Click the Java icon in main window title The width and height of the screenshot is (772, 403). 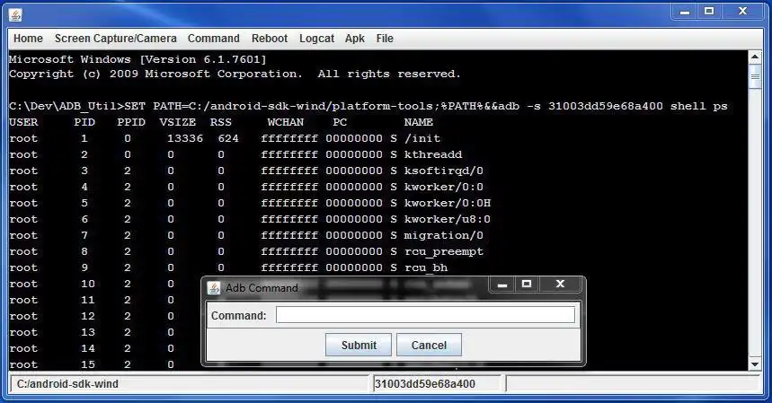tap(16, 15)
